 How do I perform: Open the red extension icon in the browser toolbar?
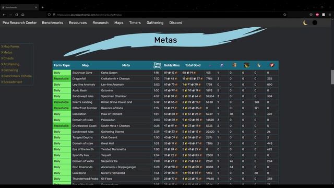click(x=317, y=15)
